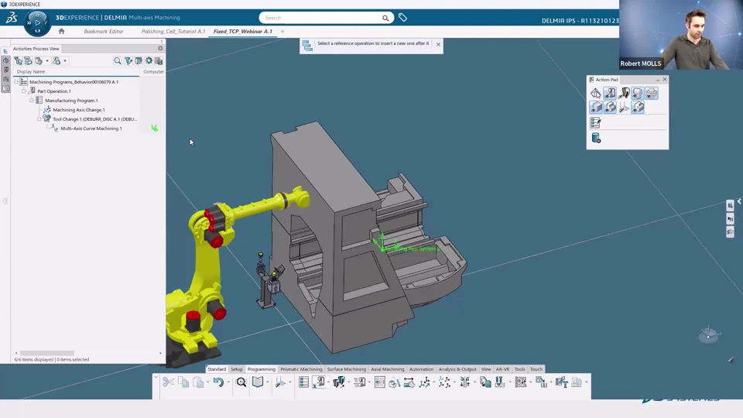Click the Undo arrow icon
This screenshot has height=418, width=743.
218,382
